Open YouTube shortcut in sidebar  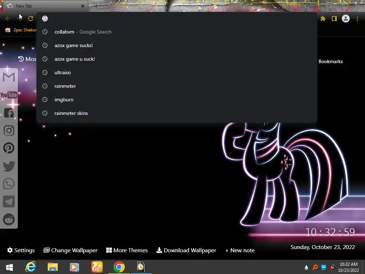(x=9, y=95)
